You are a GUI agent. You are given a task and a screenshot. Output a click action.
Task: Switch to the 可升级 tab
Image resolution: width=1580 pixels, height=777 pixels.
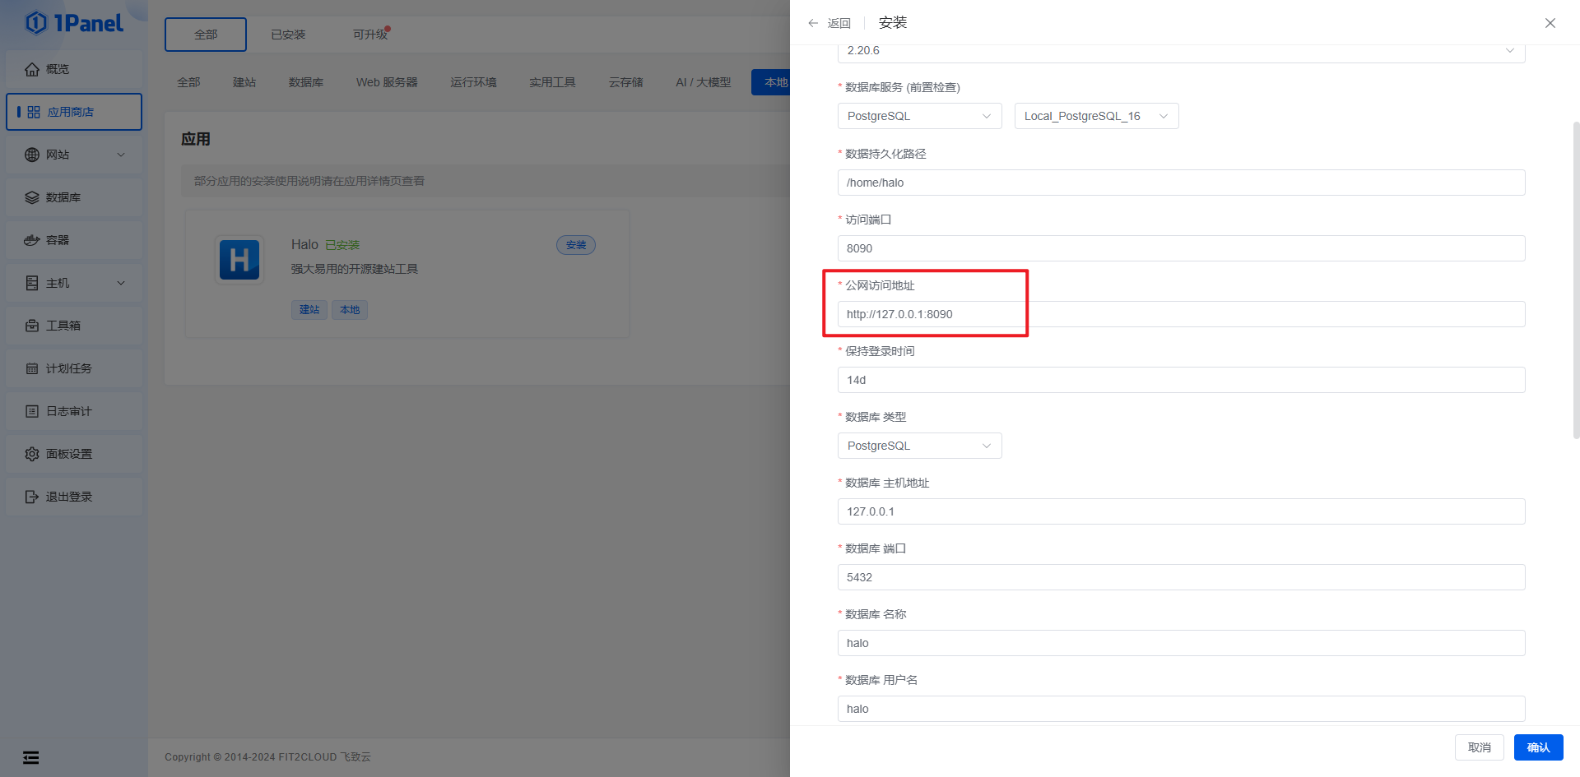point(370,35)
